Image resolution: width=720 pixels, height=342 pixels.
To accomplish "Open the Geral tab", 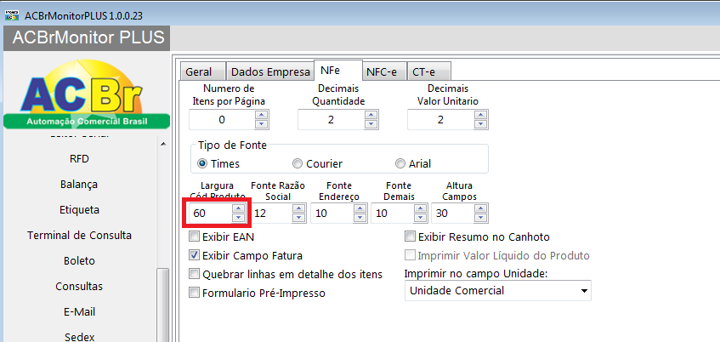I will click(x=201, y=72).
